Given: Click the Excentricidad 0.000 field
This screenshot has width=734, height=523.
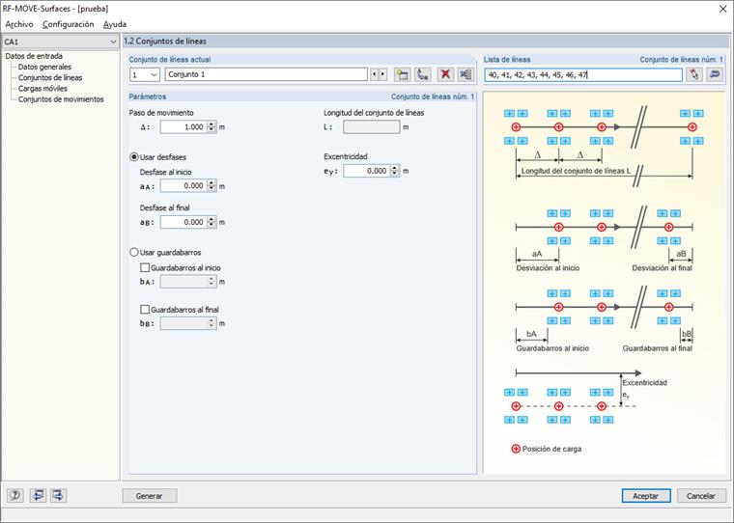Looking at the screenshot, I should tap(367, 171).
